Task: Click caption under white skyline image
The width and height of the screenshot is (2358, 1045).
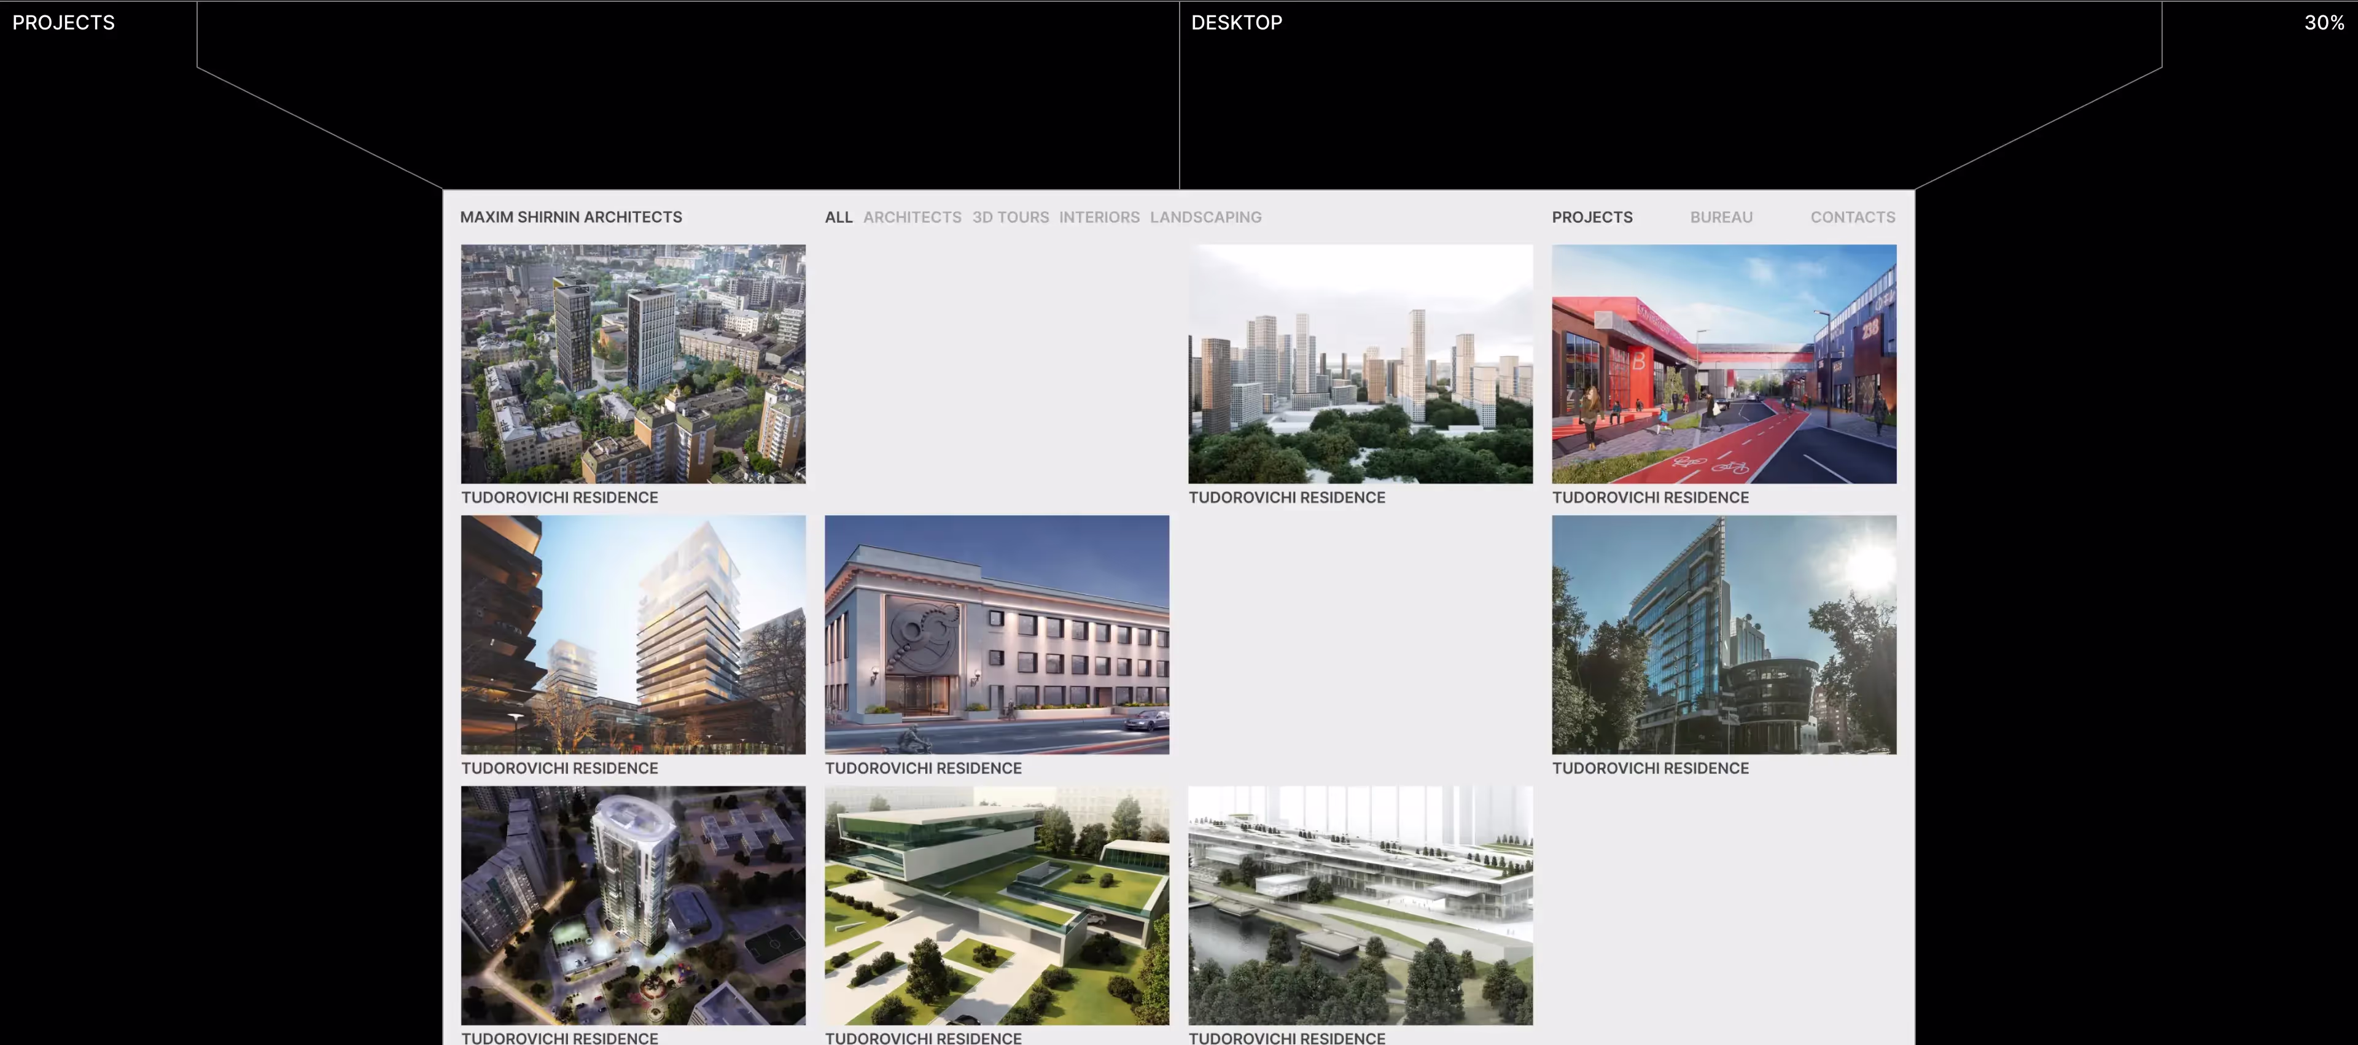Action: 1286,497
